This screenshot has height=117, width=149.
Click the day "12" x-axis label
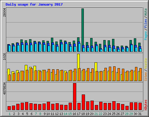click(57, 114)
